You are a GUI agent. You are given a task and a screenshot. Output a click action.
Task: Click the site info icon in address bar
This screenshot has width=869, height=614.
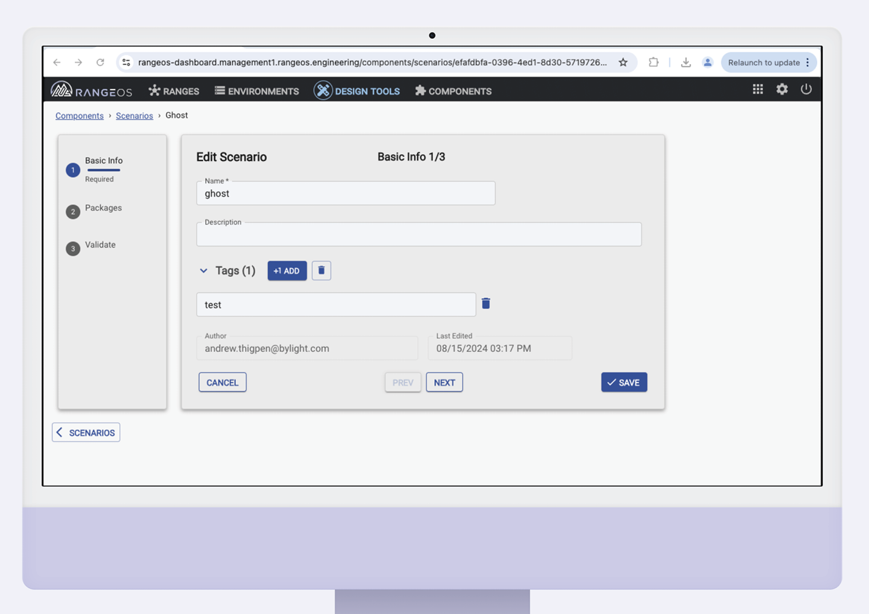[x=126, y=62]
